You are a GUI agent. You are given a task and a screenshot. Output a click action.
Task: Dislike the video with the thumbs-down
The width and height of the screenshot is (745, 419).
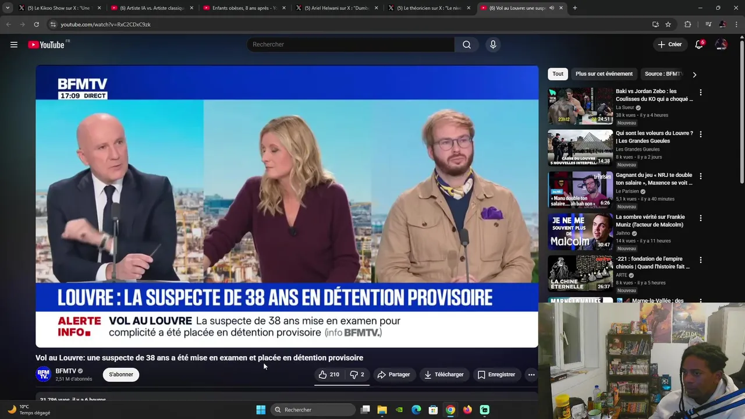click(357, 375)
